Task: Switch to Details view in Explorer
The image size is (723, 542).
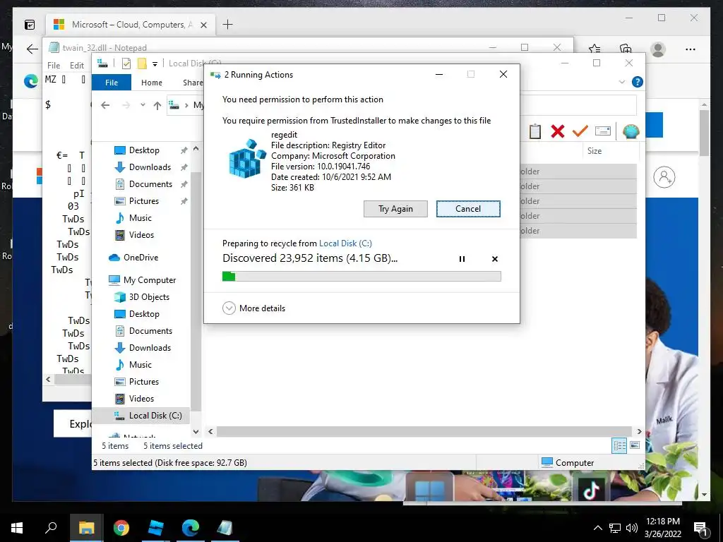Action: tap(619, 445)
